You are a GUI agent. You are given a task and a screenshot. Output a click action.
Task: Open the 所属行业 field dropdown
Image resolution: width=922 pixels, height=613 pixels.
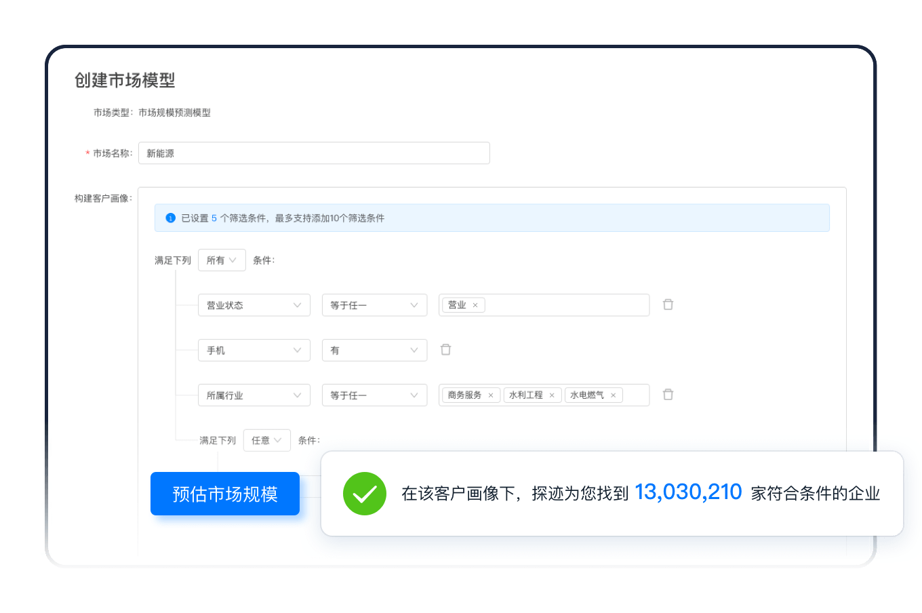pyautogui.click(x=254, y=395)
